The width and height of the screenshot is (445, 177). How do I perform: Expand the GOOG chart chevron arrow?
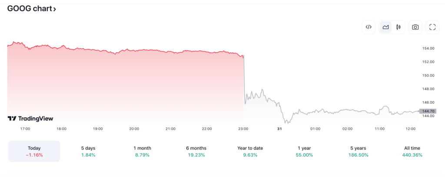click(55, 9)
